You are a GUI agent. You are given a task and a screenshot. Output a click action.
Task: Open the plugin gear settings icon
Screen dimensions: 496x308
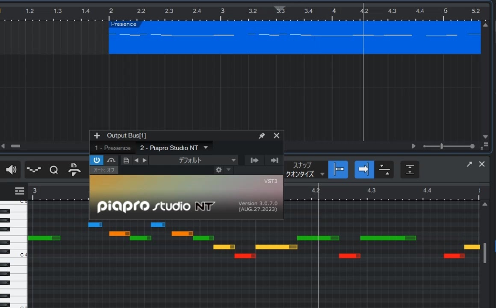(218, 170)
